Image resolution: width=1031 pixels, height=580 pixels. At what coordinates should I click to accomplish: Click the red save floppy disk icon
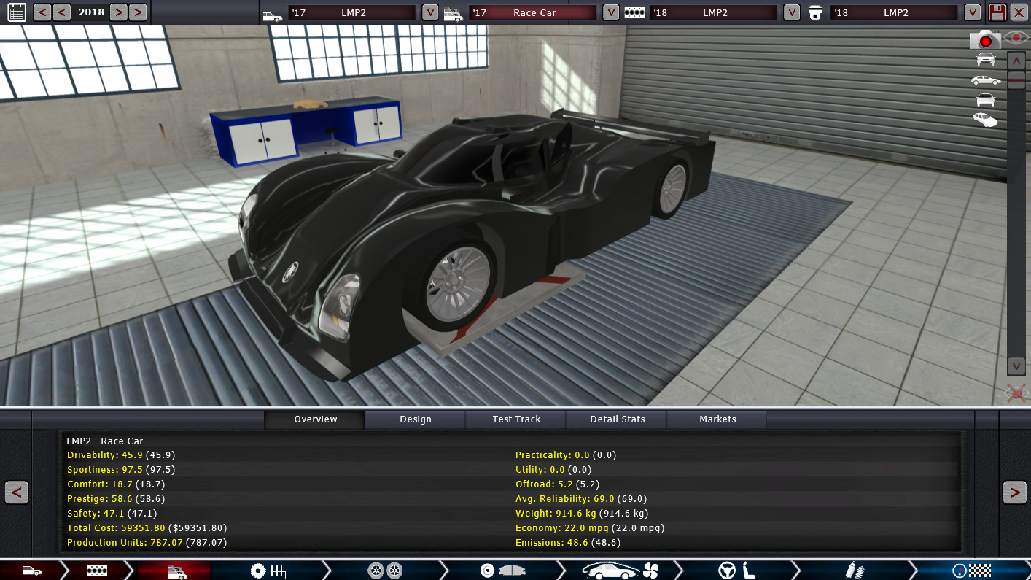pos(997,12)
